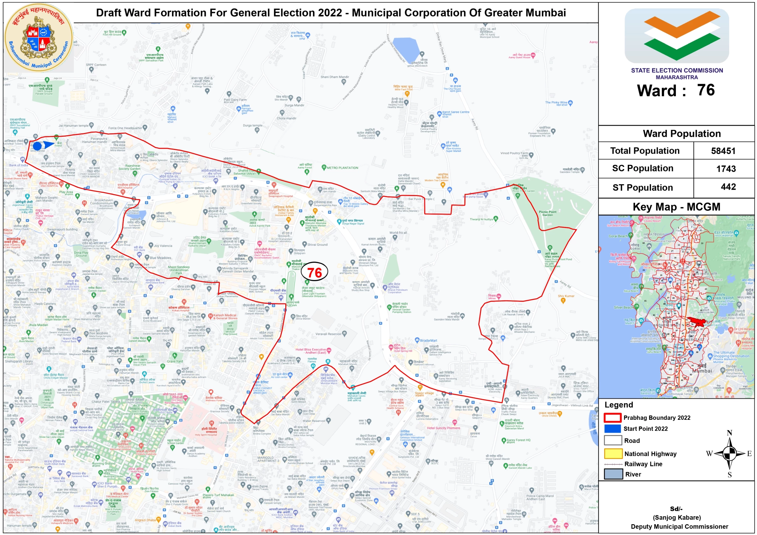Click the Veravali Reservoir map pin
The height and width of the screenshot is (535, 757).
(x=344, y=334)
